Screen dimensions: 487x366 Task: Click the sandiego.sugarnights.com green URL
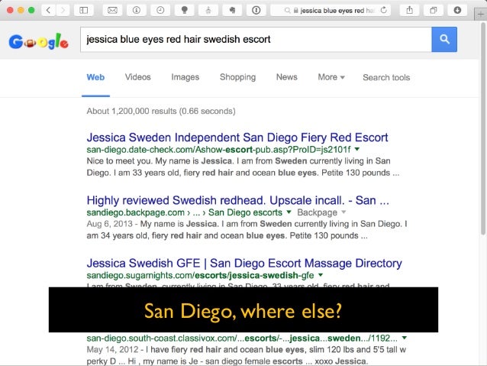[200, 275]
